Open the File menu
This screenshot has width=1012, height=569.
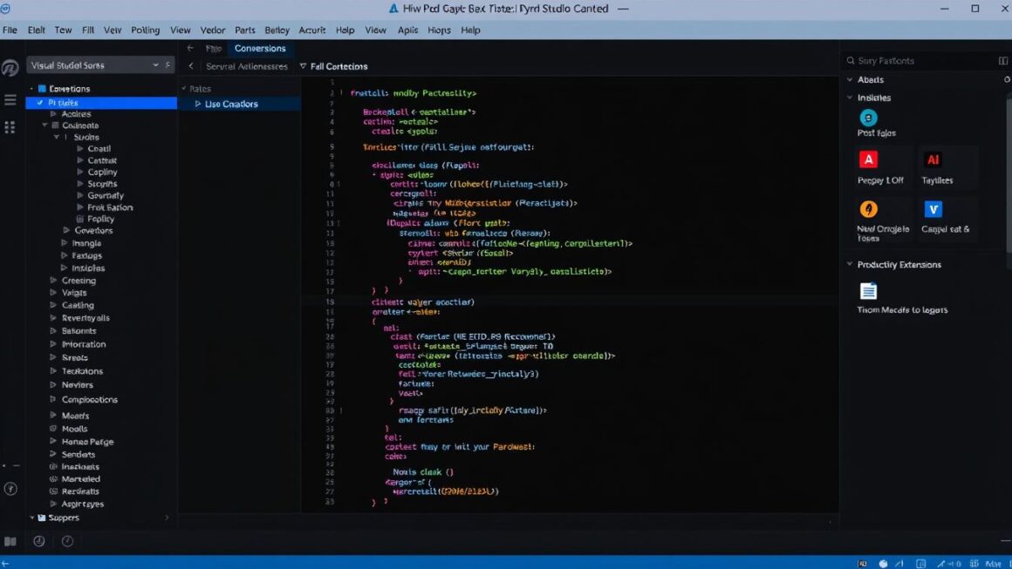point(10,30)
